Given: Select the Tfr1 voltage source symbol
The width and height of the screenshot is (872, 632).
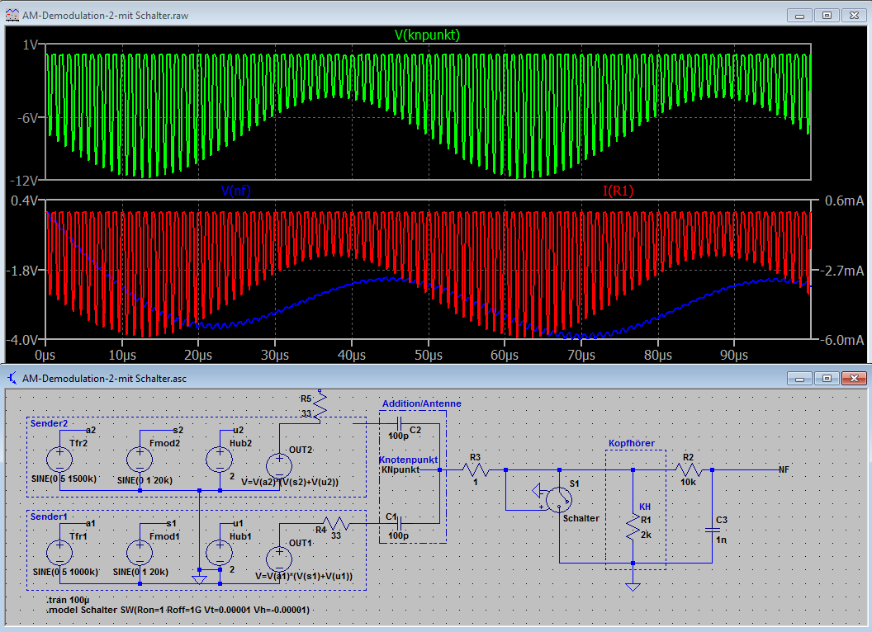Looking at the screenshot, I should [59, 551].
